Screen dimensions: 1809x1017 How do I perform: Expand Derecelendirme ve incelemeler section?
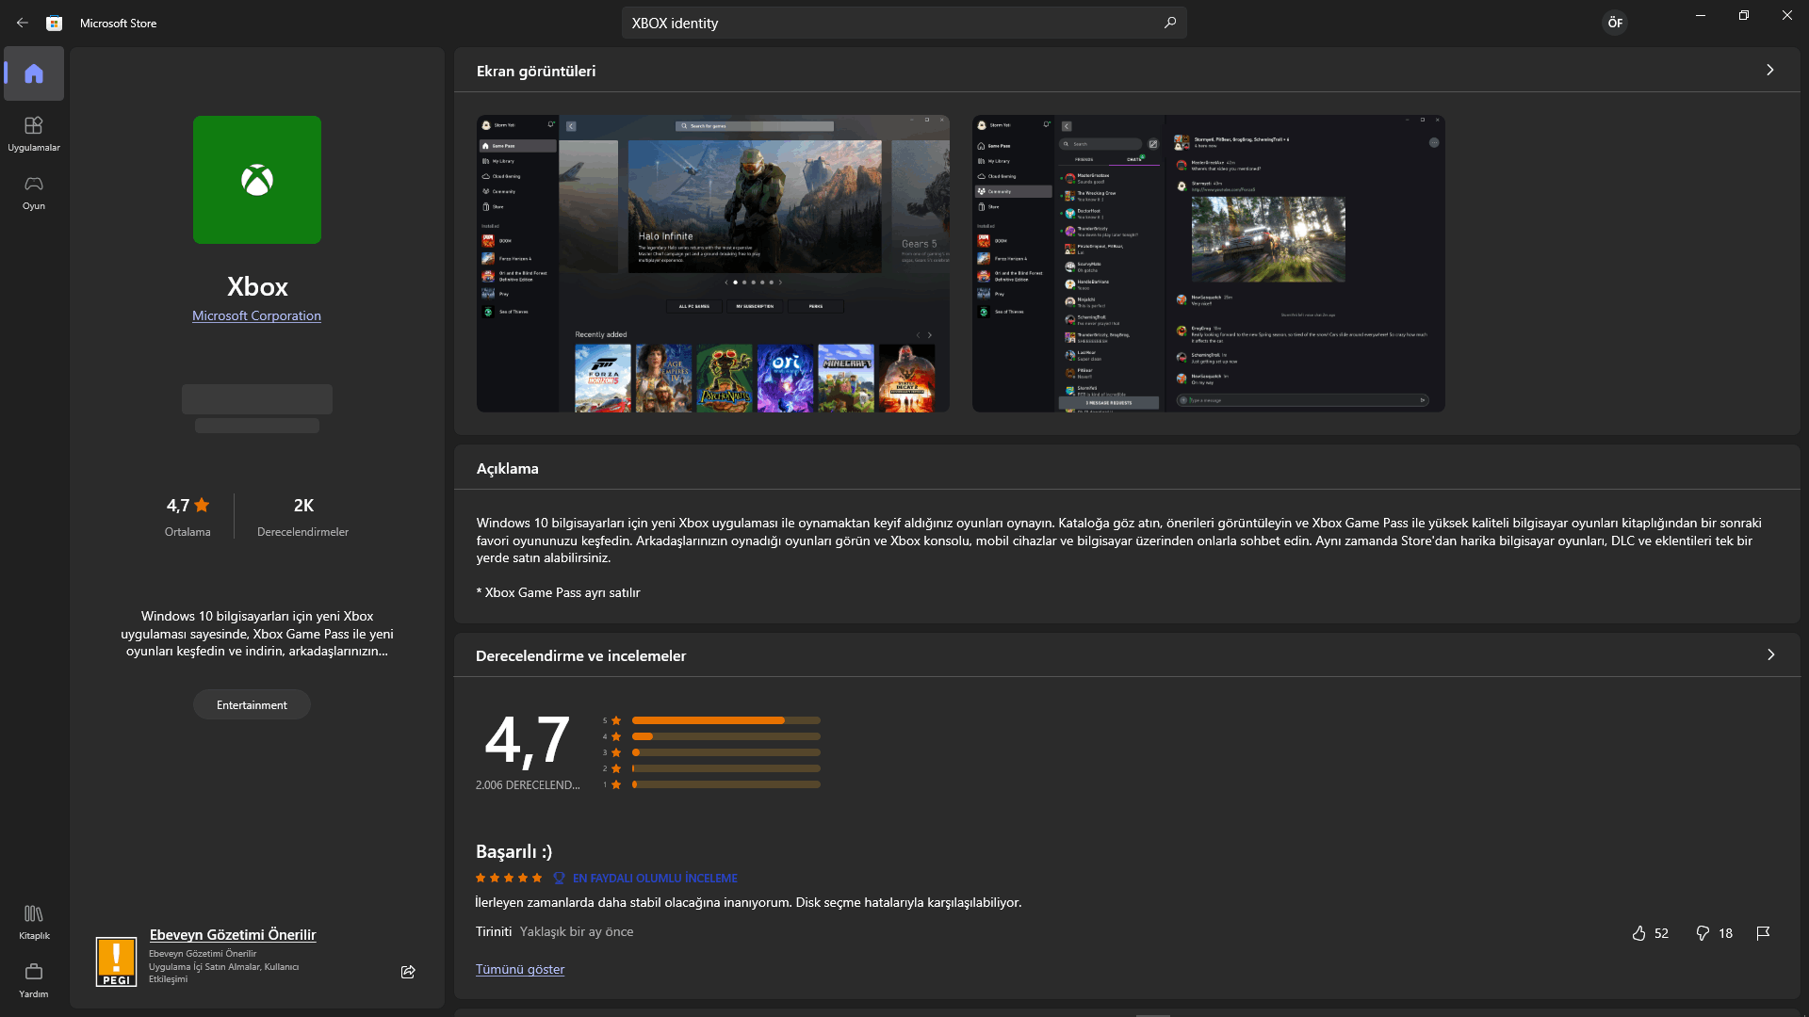1770,654
